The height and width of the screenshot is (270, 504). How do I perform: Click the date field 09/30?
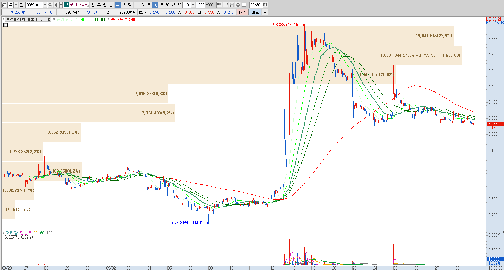[256, 5]
